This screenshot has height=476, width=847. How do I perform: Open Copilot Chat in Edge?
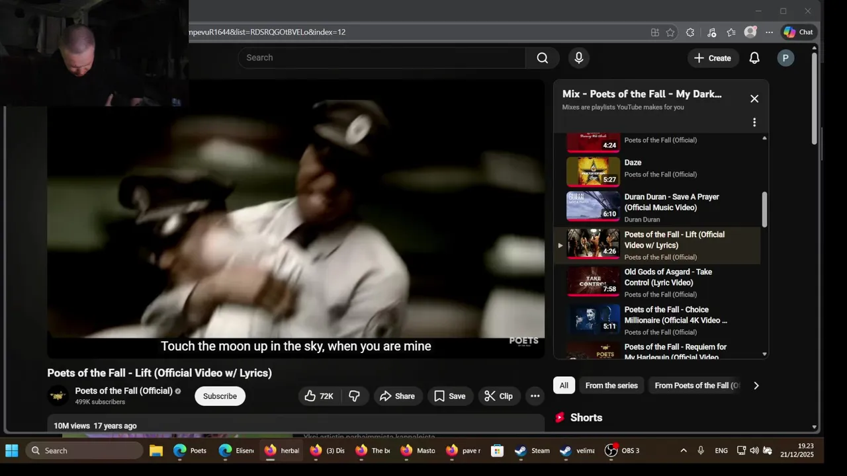tap(799, 32)
